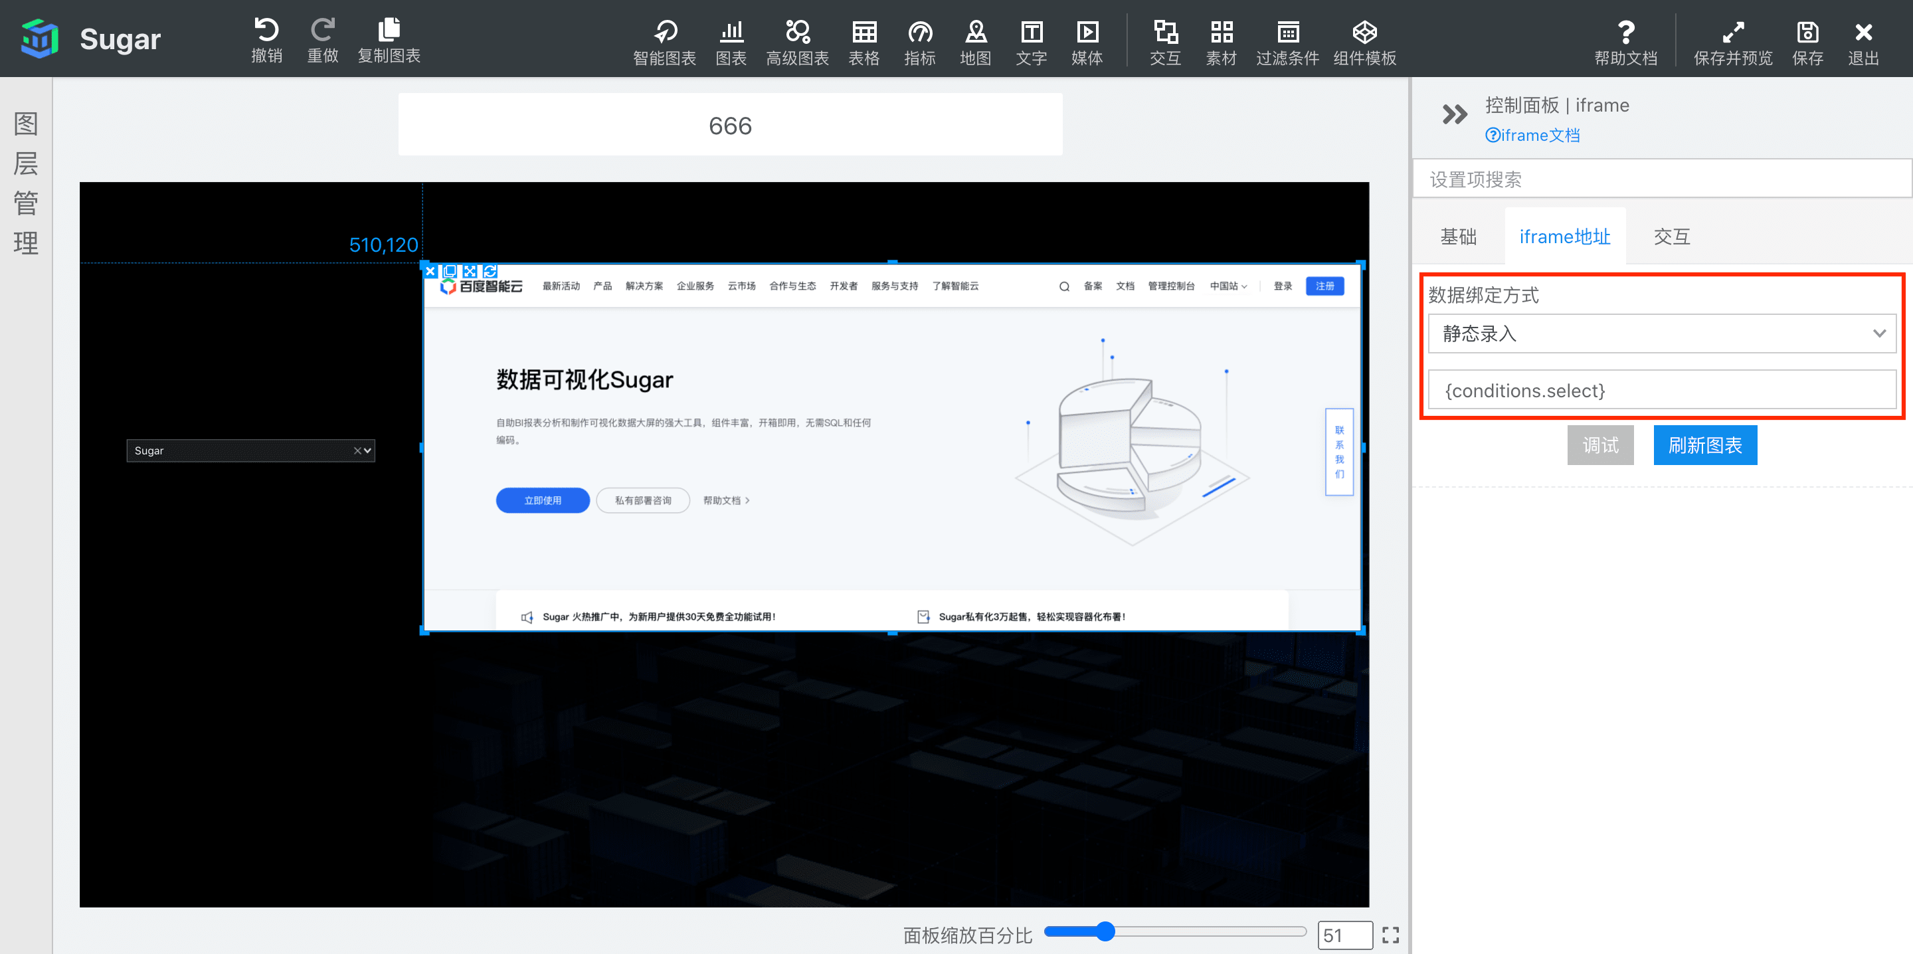Viewport: 1913px width, 954px height.
Task: Open 产品 menu in iframe navigation
Action: 602,286
